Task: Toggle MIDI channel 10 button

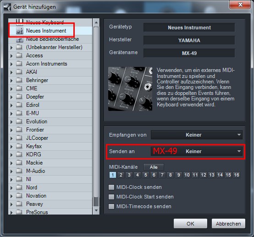Action: (x=187, y=175)
